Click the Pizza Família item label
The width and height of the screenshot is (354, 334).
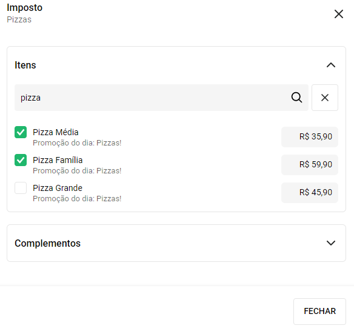[x=58, y=160]
